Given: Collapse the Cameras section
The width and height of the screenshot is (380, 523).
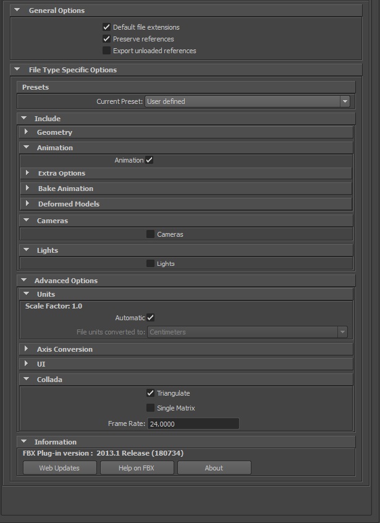Looking at the screenshot, I should [26, 221].
